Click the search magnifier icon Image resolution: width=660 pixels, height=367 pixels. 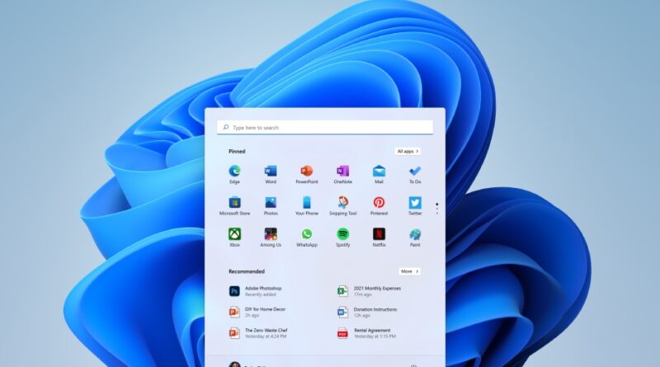pyautogui.click(x=226, y=127)
